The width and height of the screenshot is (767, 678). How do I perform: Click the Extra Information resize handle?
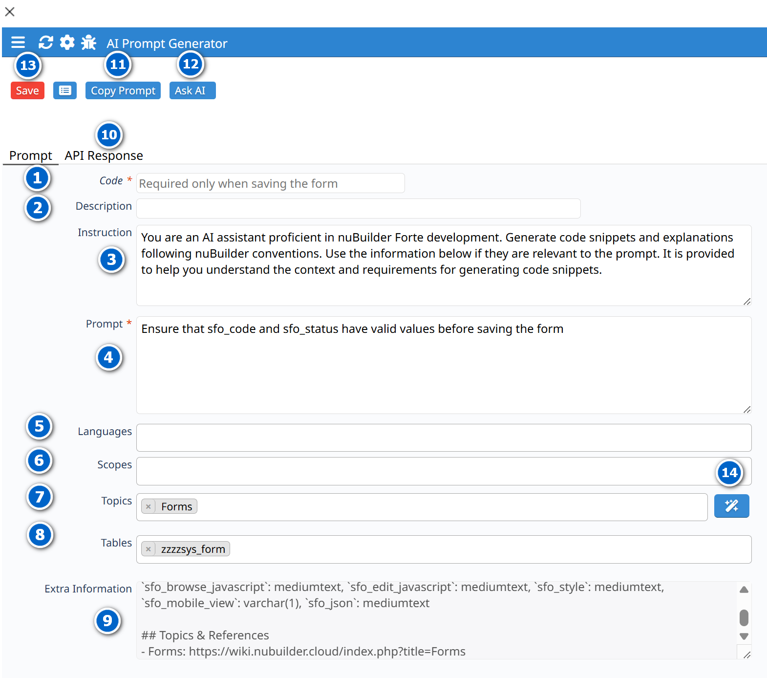pyautogui.click(x=747, y=655)
